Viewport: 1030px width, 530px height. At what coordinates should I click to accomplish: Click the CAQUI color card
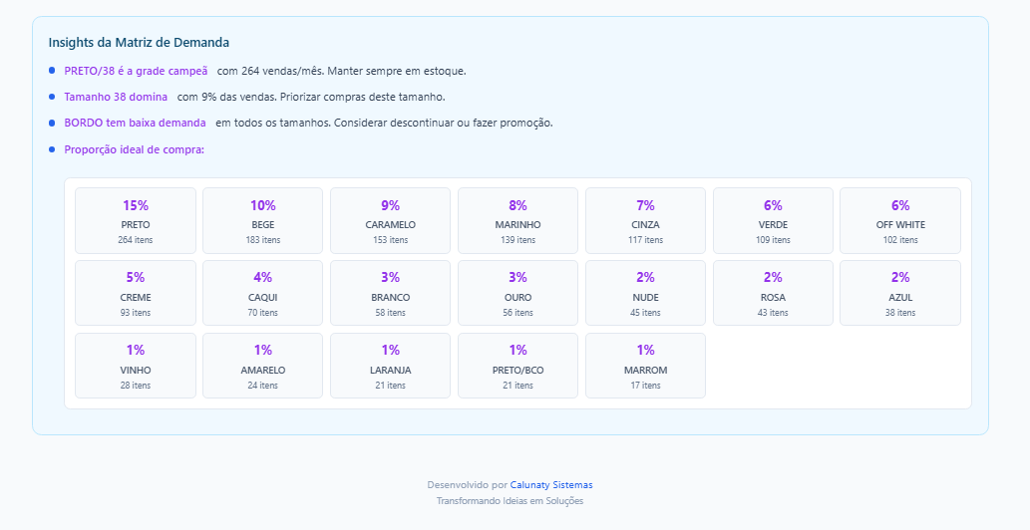pyautogui.click(x=263, y=293)
